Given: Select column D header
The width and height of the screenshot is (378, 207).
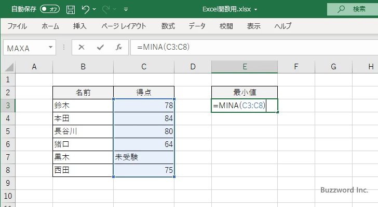Looking at the screenshot, I should [x=193, y=67].
